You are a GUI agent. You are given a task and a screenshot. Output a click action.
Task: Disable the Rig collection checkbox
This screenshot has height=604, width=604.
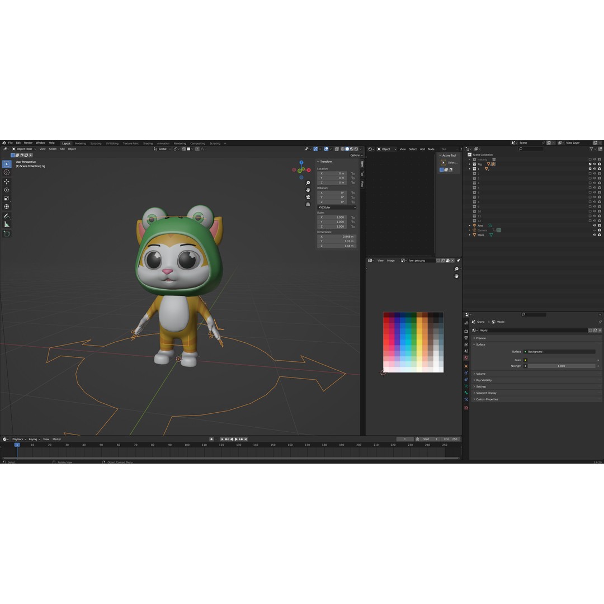tap(590, 164)
